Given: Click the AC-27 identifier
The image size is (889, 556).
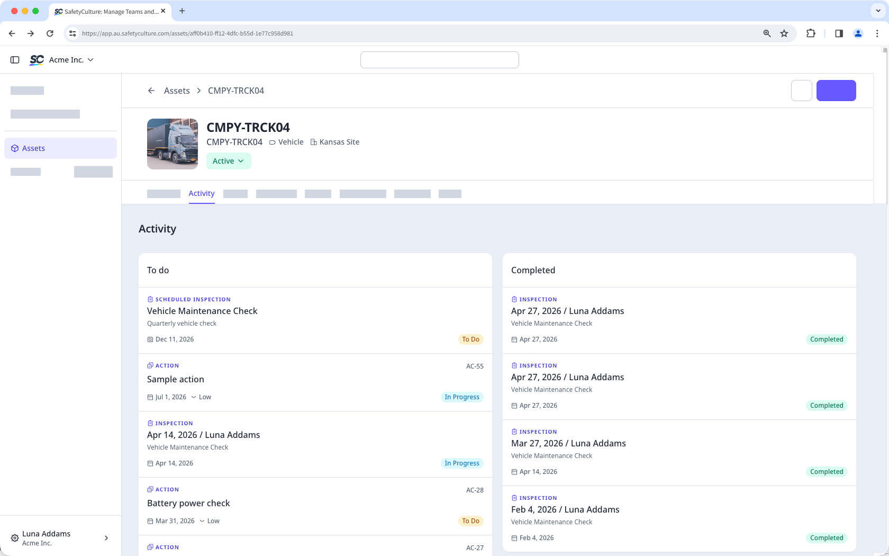Looking at the screenshot, I should click(475, 548).
